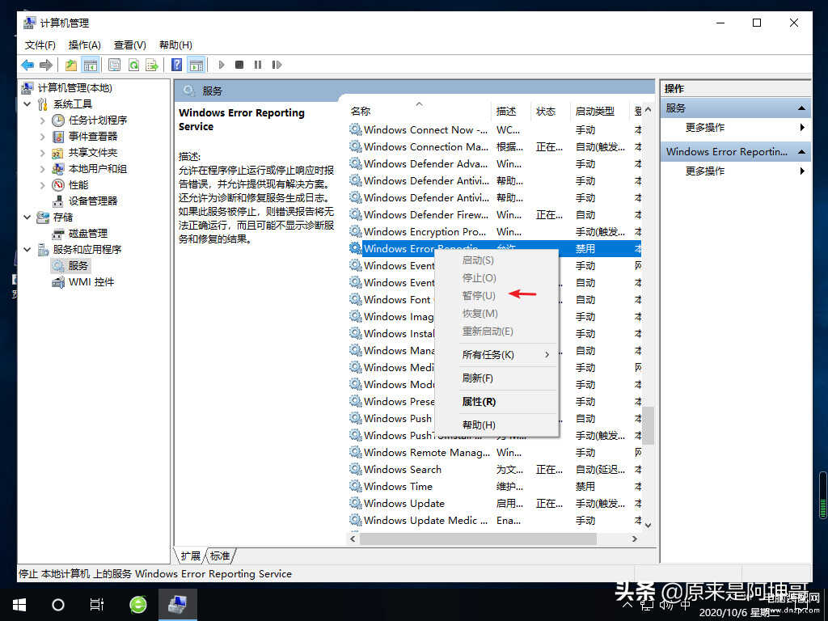Select 任务计划程序 in the tree
Image resolution: width=828 pixels, height=621 pixels.
coord(98,120)
